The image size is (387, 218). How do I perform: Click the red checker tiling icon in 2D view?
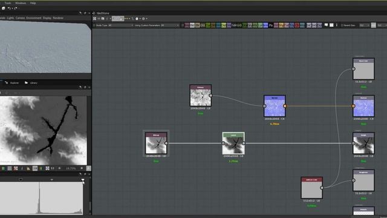tap(16, 168)
